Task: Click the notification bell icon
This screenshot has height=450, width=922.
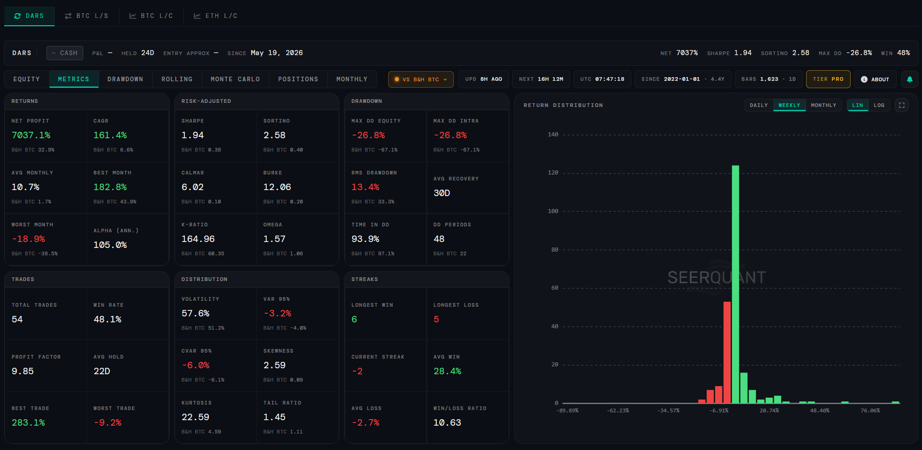Action: [x=910, y=79]
